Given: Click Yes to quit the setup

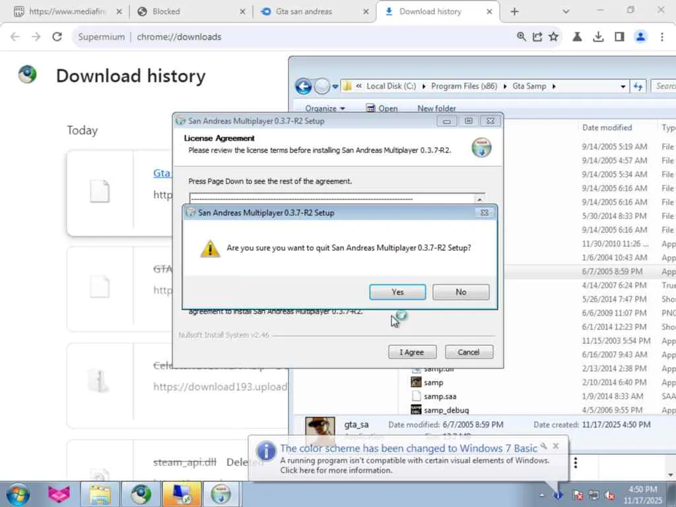Looking at the screenshot, I should pyautogui.click(x=397, y=292).
